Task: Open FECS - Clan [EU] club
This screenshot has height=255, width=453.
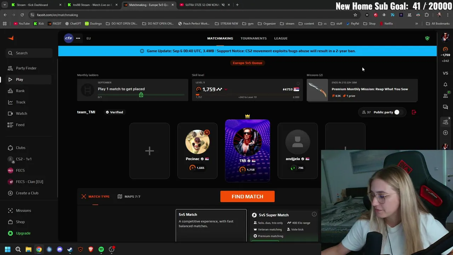Action: [29, 182]
